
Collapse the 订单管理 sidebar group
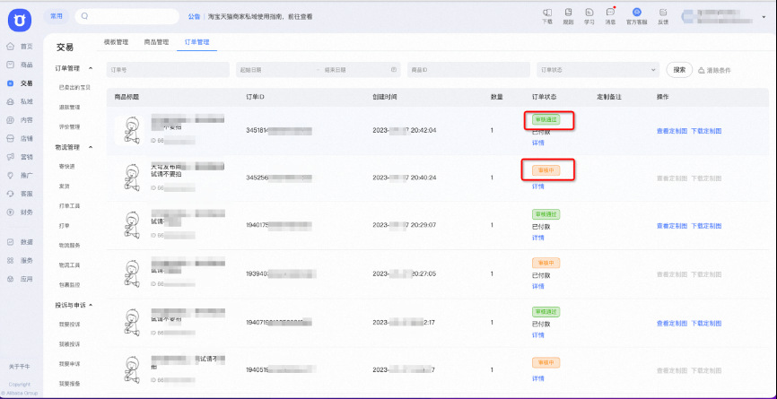(x=91, y=68)
